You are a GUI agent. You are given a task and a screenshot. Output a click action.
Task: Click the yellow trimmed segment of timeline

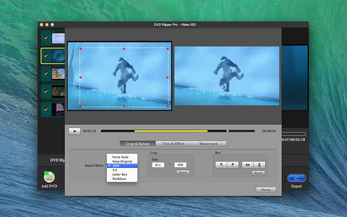[x=171, y=131]
